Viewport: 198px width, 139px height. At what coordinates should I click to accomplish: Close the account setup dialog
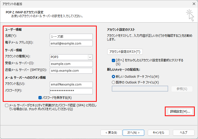(x=194, y=4)
